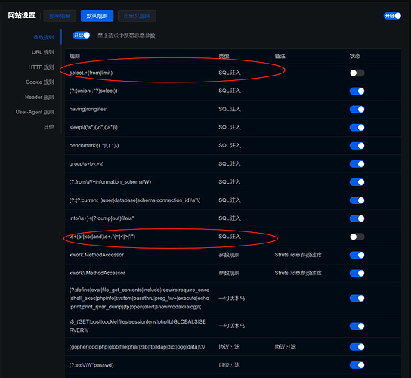Disable the /etc/passwd directory filter rule
The height and width of the screenshot is (378, 411).
pyautogui.click(x=357, y=365)
